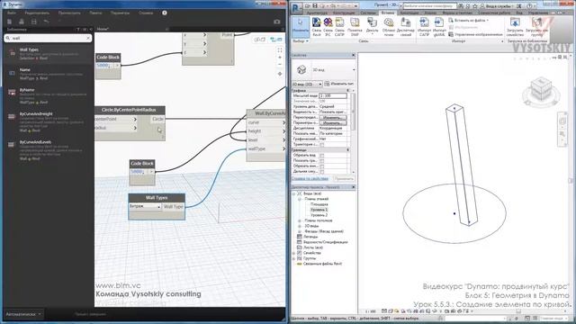Click the Link CAD icon in ribbon
Image resolution: width=576 pixels, height=324 pixels.
click(x=339, y=27)
